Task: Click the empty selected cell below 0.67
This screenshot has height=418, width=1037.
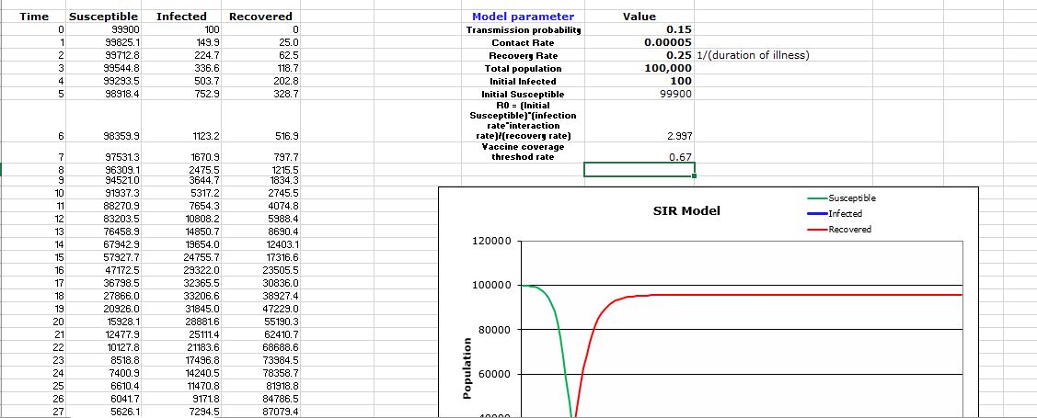Action: point(639,170)
